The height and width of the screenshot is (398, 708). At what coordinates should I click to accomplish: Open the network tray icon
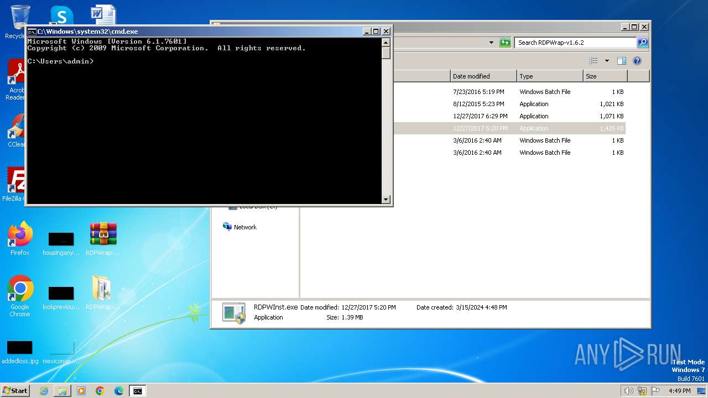coord(642,391)
